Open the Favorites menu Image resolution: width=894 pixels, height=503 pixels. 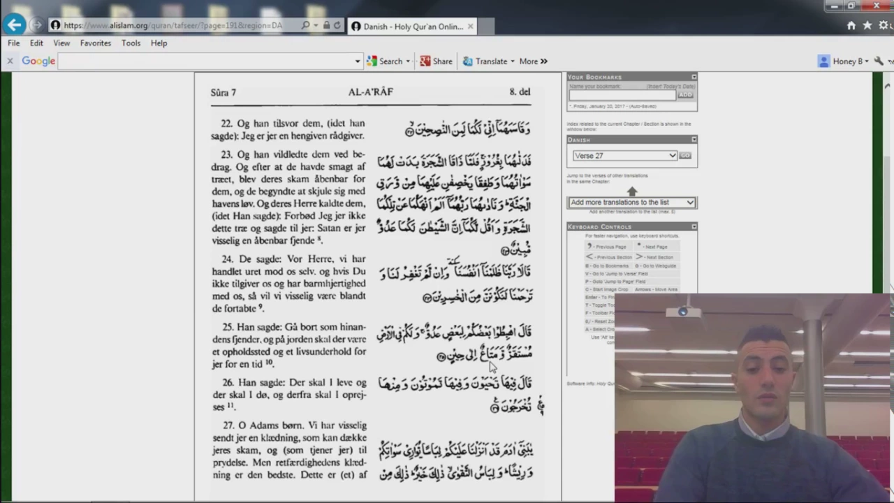point(96,43)
